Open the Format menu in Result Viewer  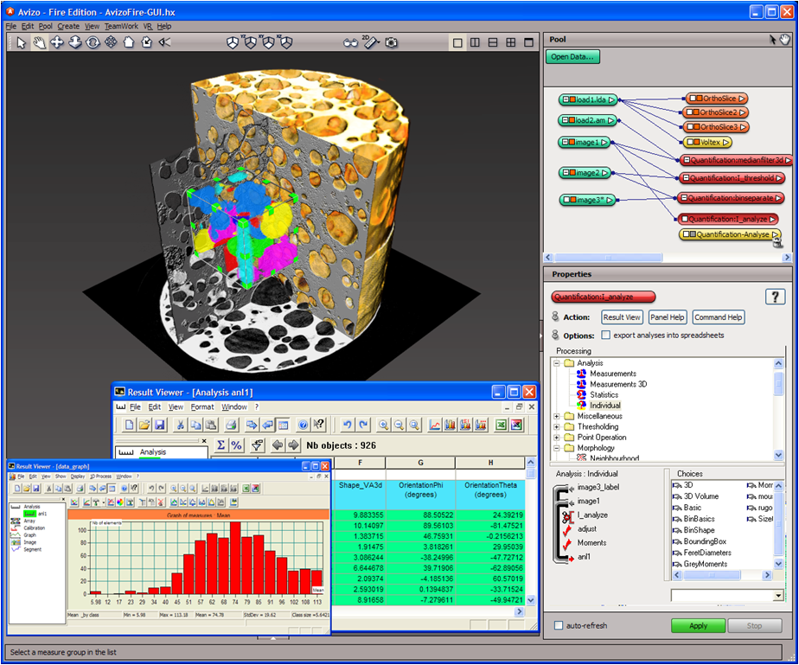coord(201,406)
